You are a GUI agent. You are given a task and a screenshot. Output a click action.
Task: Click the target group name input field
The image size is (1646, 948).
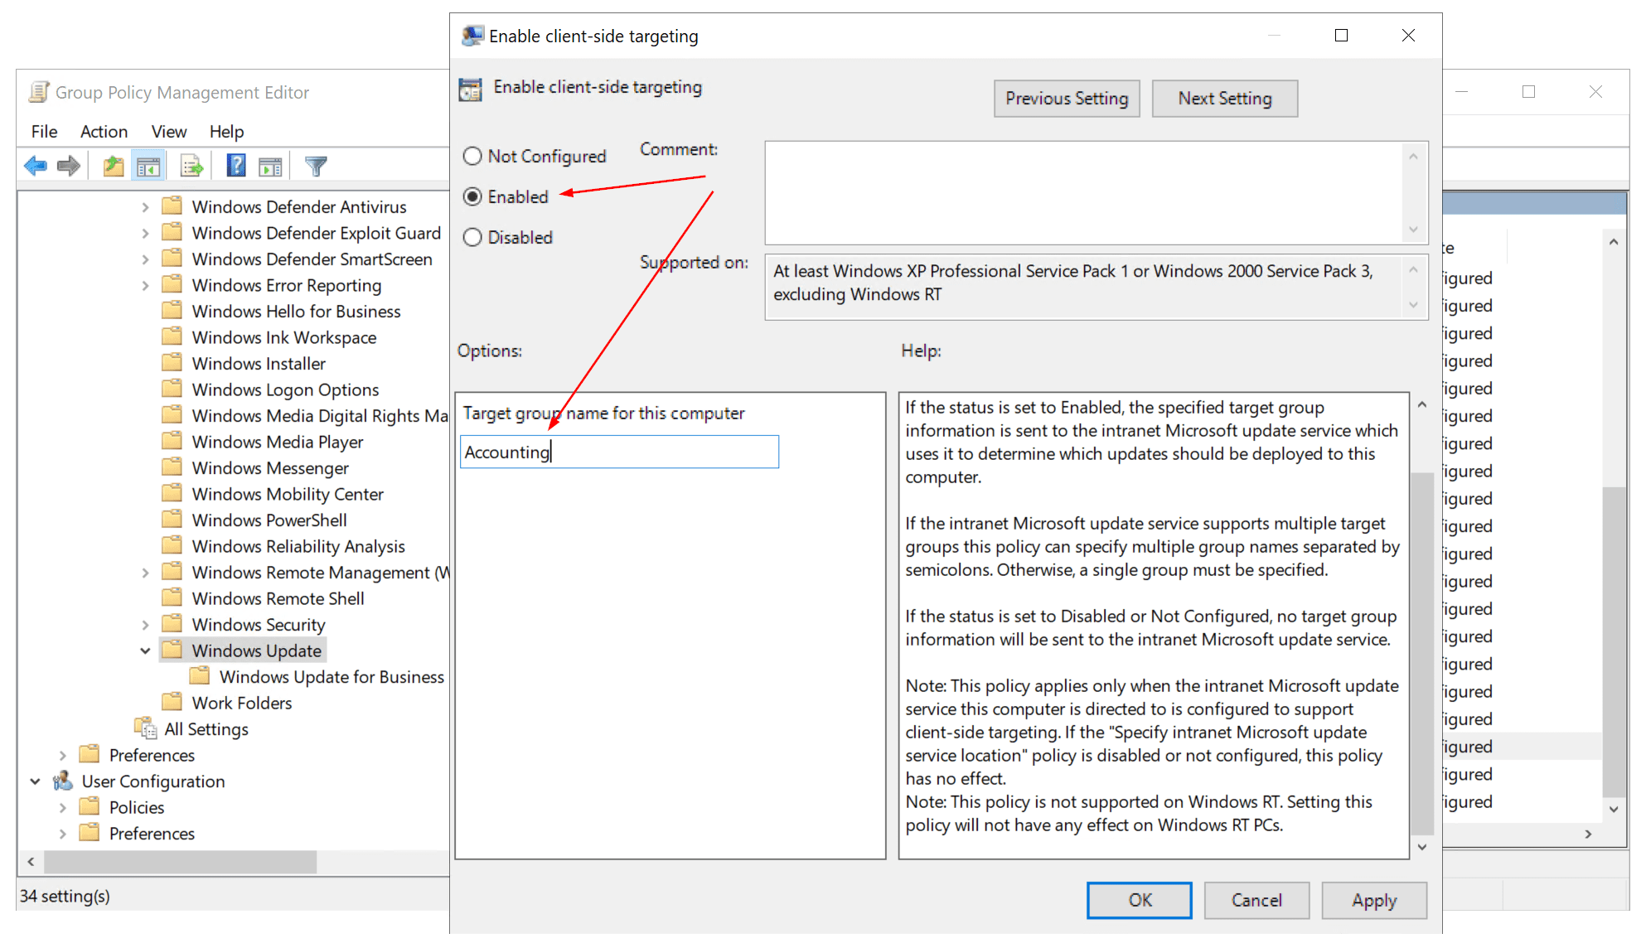(619, 452)
